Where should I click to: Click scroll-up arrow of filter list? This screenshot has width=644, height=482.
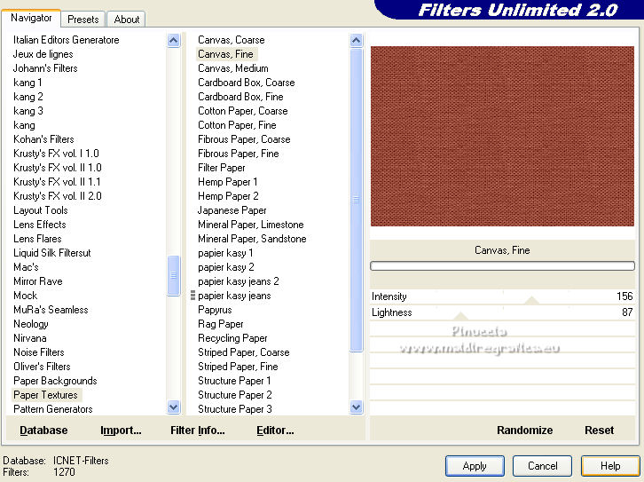tap(356, 40)
